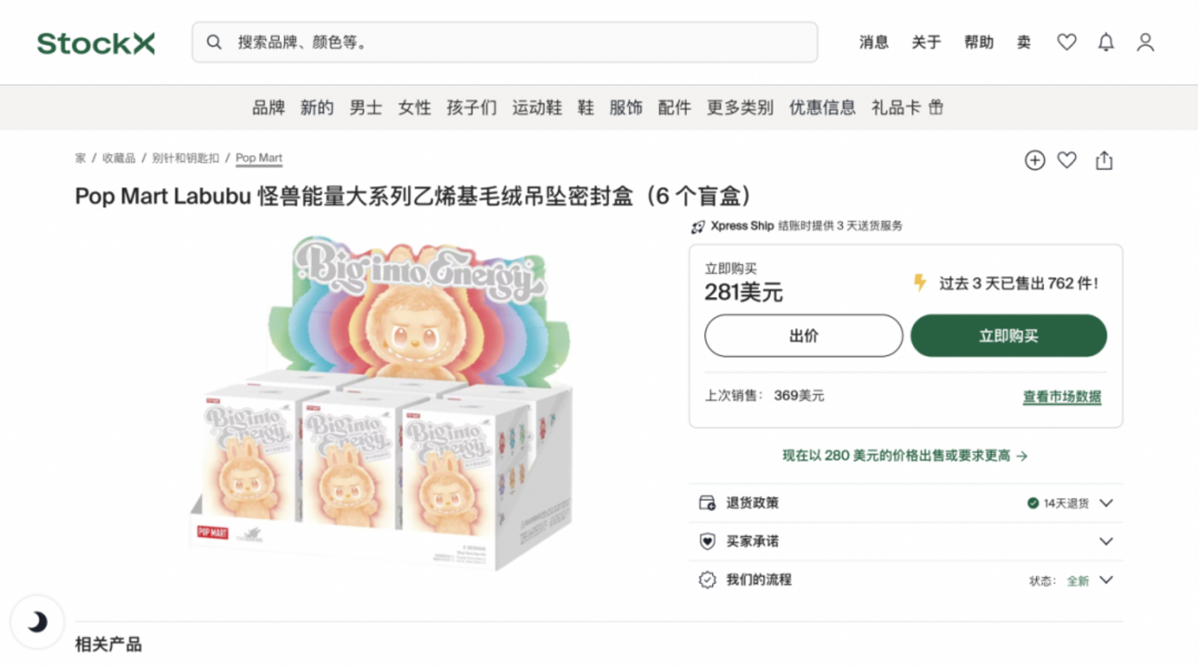Click the Labubu blind box product image
The image size is (1198, 667).
(x=381, y=402)
